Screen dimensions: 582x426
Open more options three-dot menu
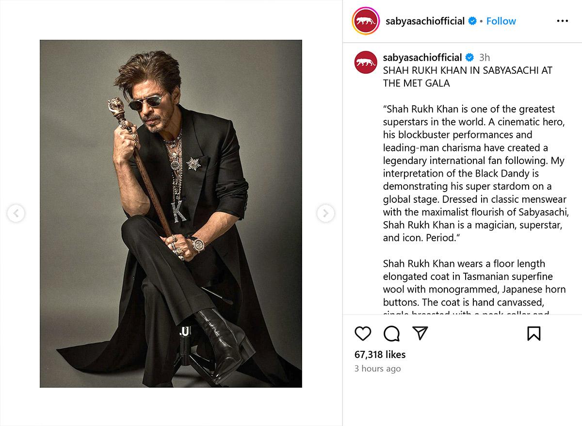[562, 21]
